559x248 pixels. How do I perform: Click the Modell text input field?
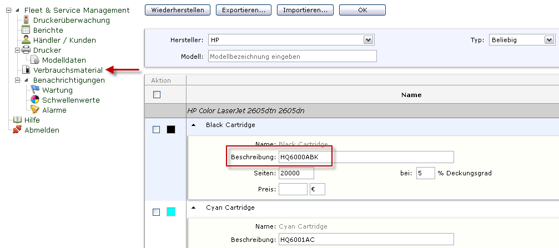click(x=292, y=56)
